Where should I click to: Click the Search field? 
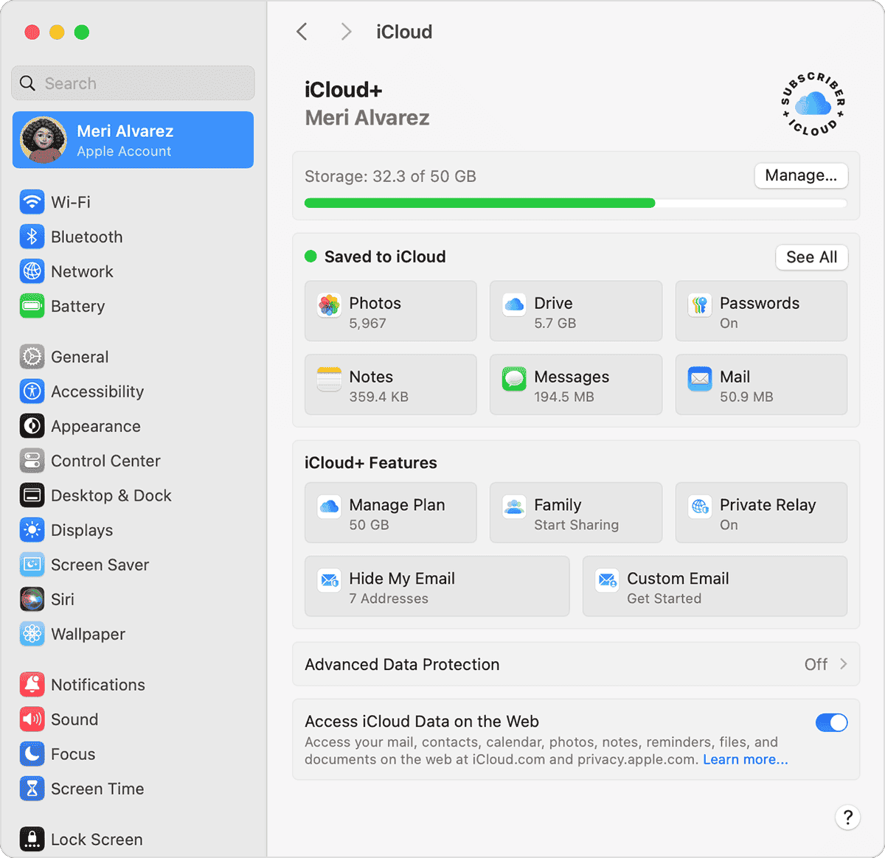click(x=133, y=83)
